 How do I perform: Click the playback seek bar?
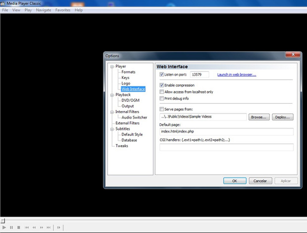coord(153,220)
